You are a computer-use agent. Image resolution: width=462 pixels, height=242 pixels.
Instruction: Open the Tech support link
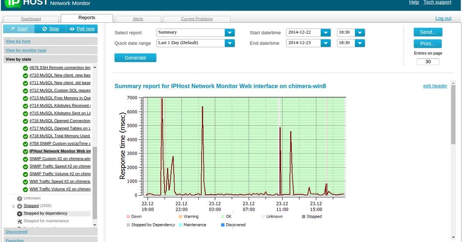coord(437,2)
